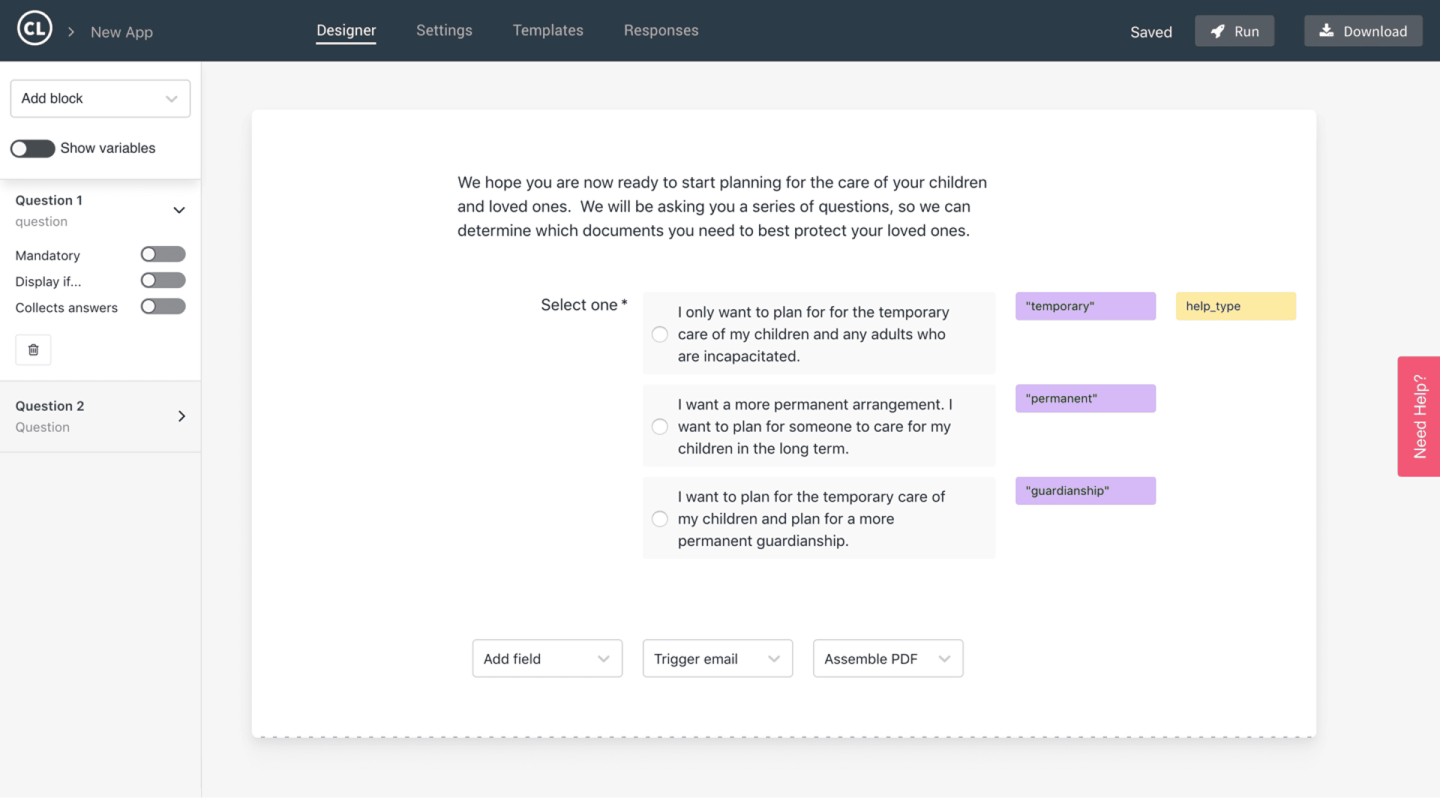Enable the Show variables toggle

click(33, 148)
